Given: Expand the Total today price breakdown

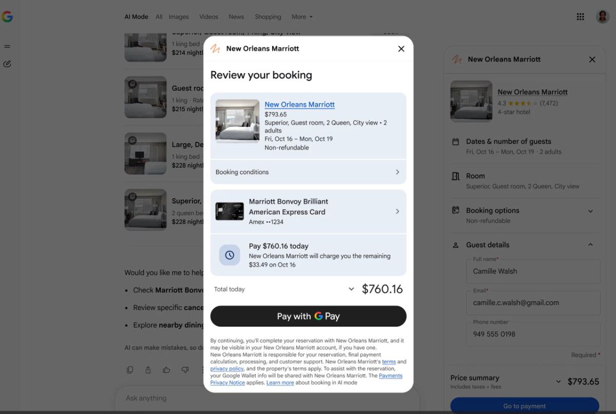Looking at the screenshot, I should [351, 289].
